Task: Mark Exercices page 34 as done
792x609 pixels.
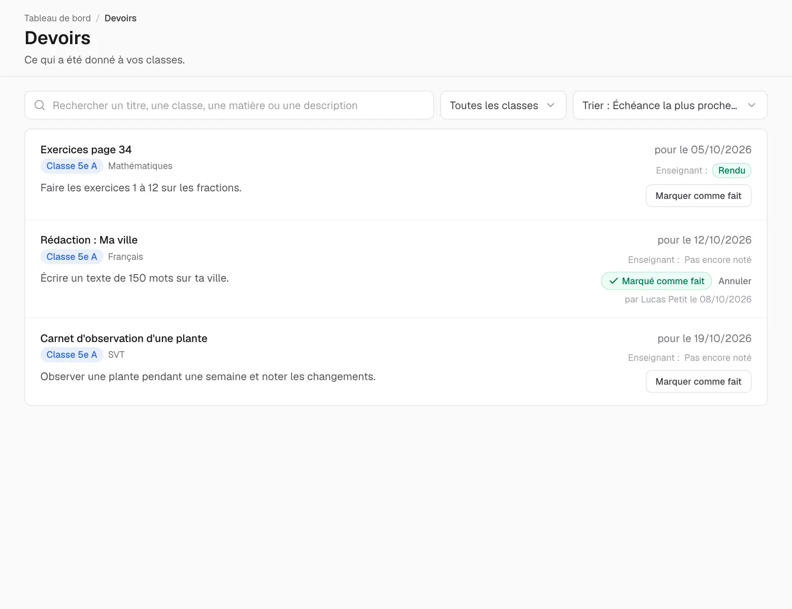Action: click(698, 196)
